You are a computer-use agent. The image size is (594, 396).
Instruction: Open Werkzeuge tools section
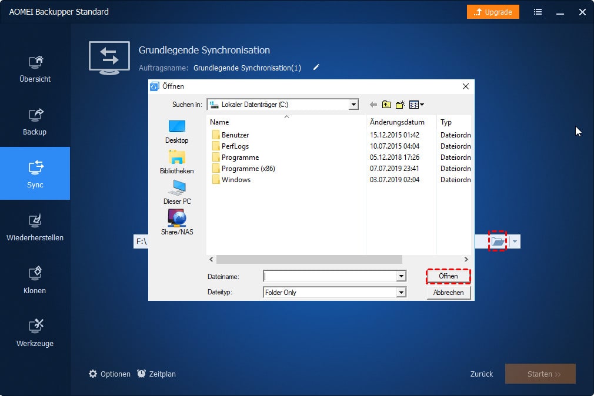click(35, 333)
